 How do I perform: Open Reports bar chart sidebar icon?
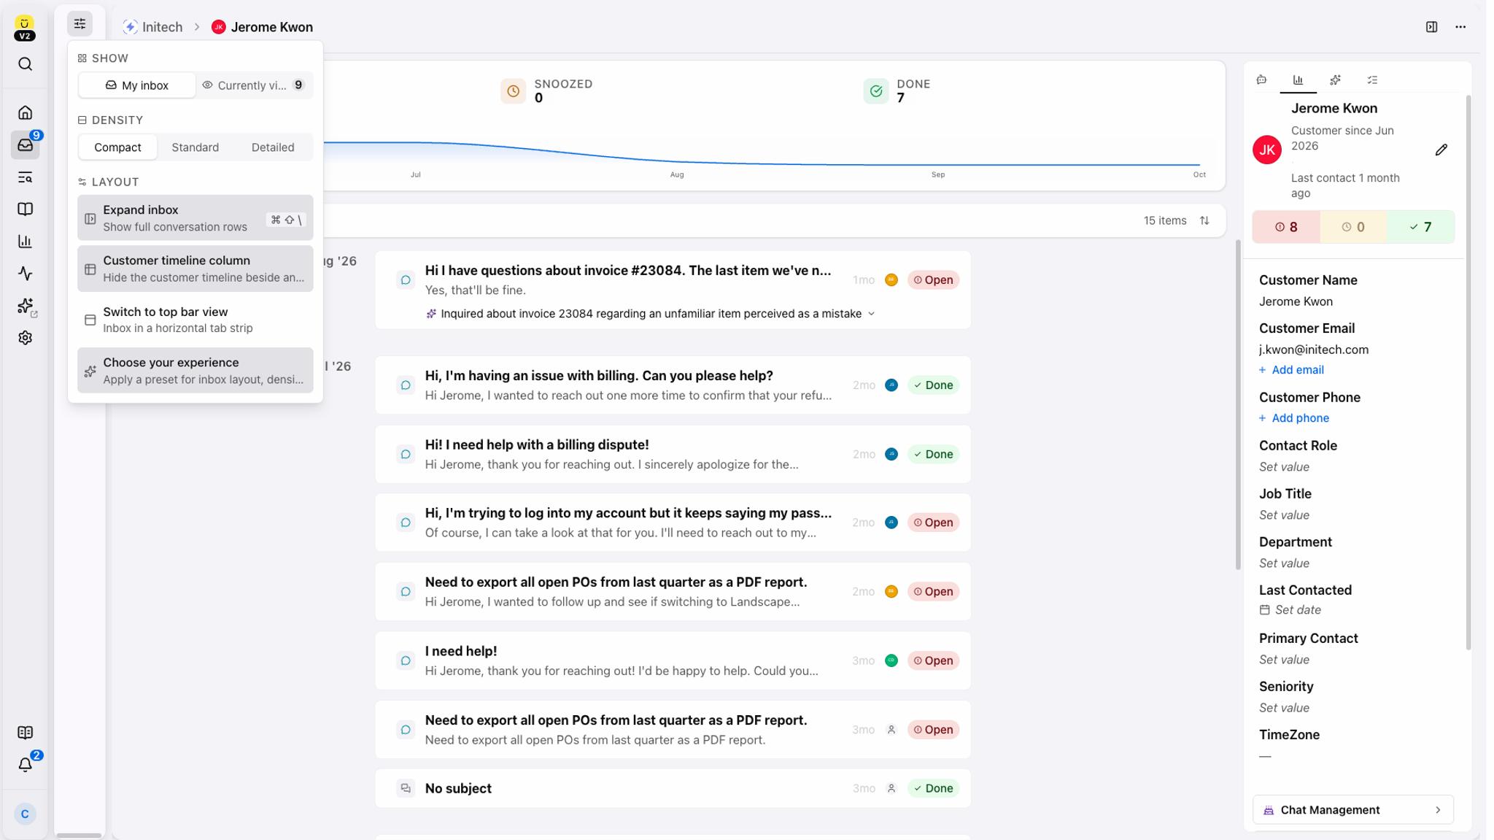(x=25, y=242)
